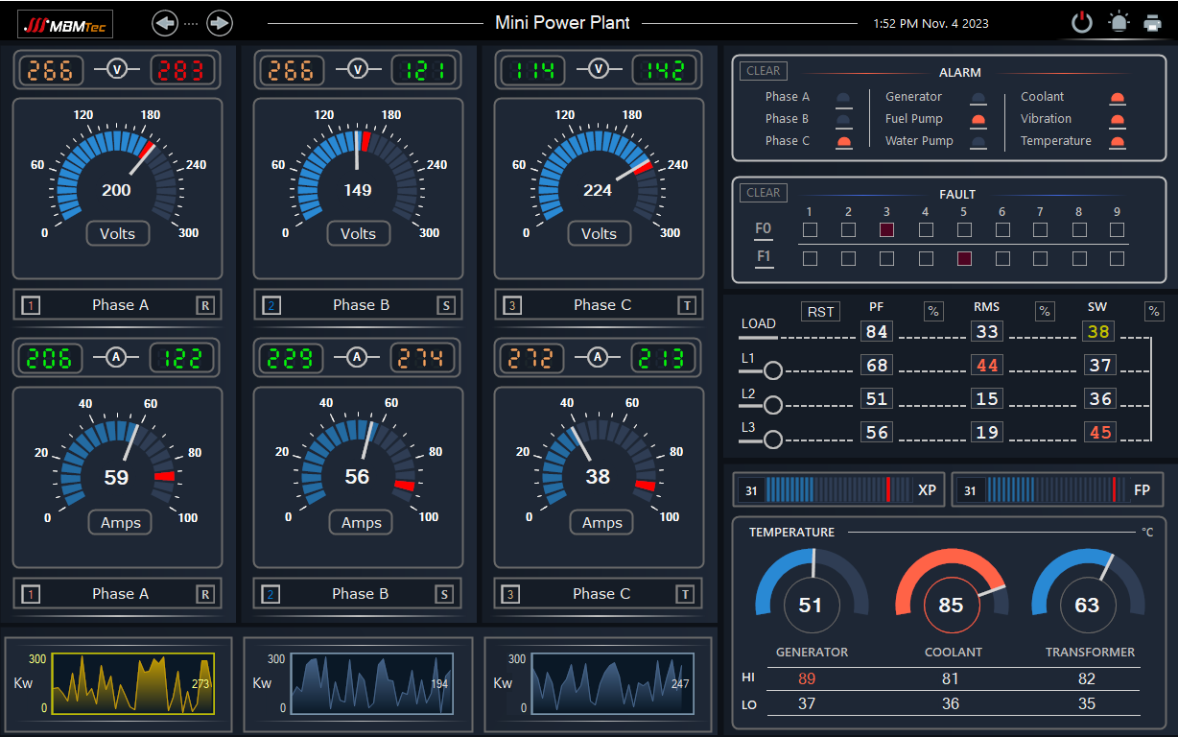Image resolution: width=1178 pixels, height=737 pixels.
Task: Click the yellow LOAD SW value 38
Action: click(1099, 332)
